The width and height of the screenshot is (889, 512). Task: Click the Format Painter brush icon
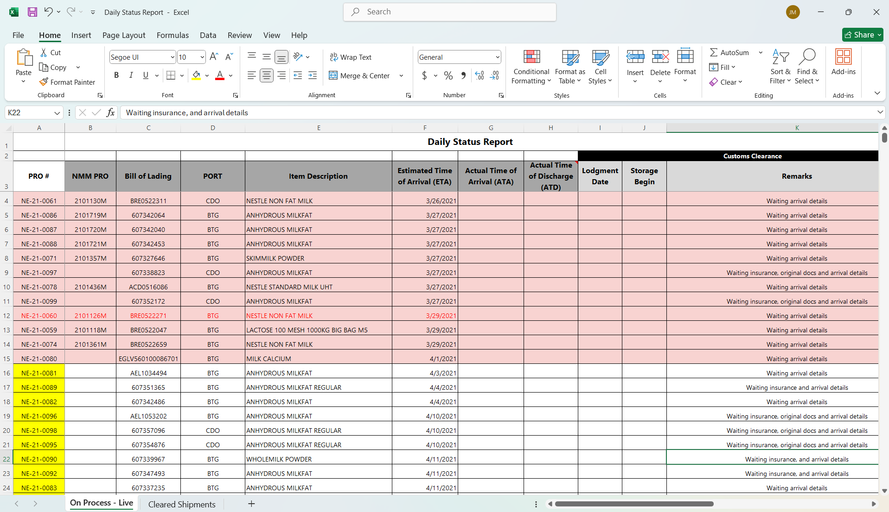pos(44,82)
